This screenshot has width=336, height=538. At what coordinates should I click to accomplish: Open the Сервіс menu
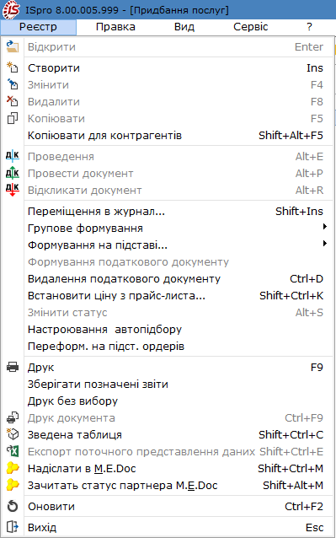(250, 27)
